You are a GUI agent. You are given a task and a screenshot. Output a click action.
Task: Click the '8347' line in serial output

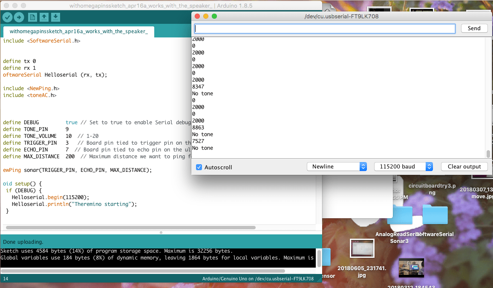(x=198, y=87)
